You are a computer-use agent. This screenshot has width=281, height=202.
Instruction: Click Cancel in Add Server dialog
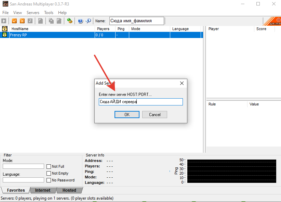tap(155, 115)
